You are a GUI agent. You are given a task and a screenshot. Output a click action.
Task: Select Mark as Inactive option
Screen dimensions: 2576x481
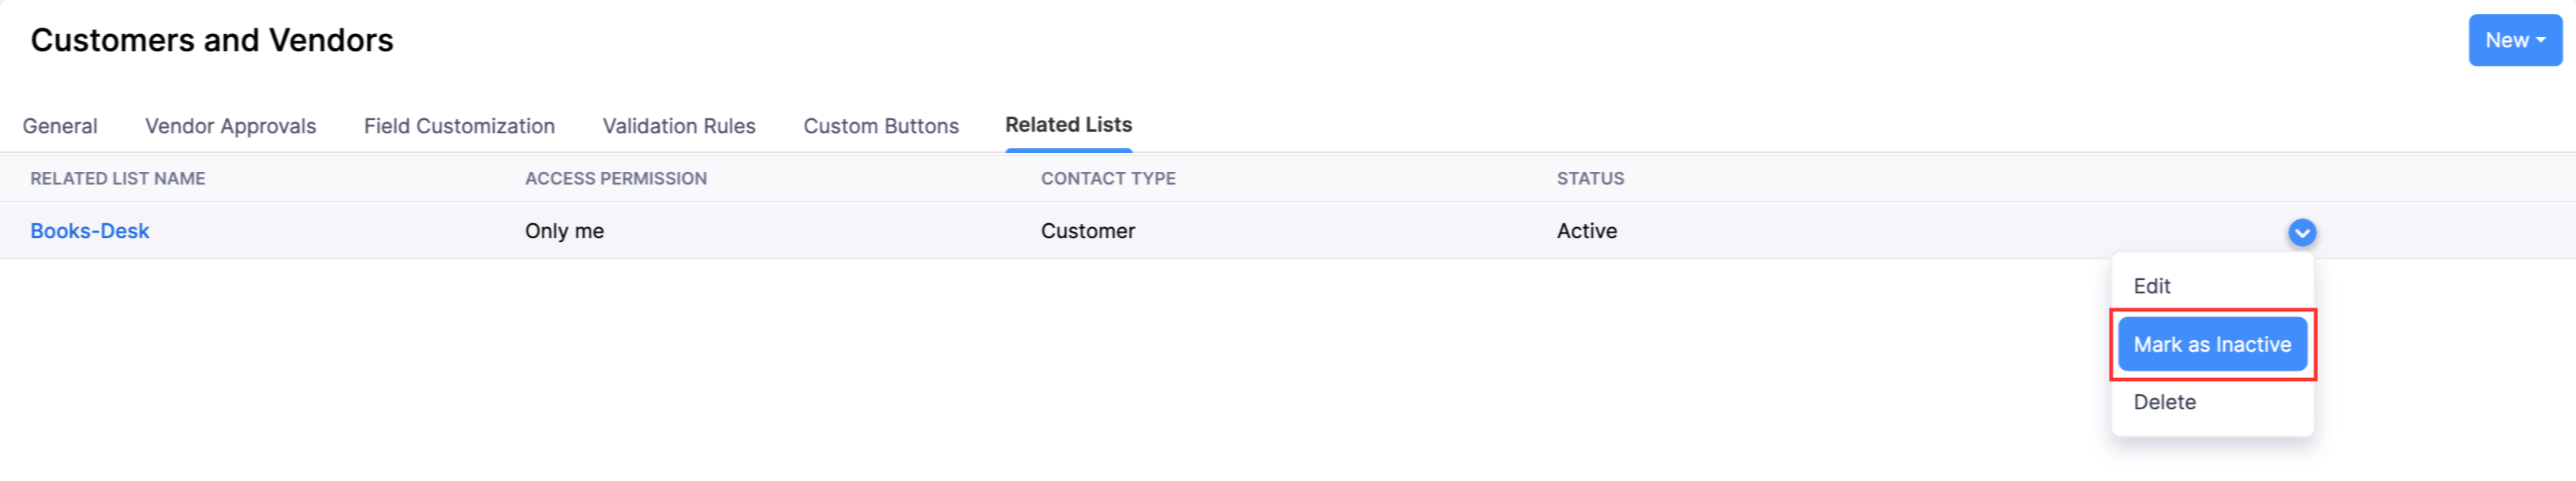point(2211,343)
